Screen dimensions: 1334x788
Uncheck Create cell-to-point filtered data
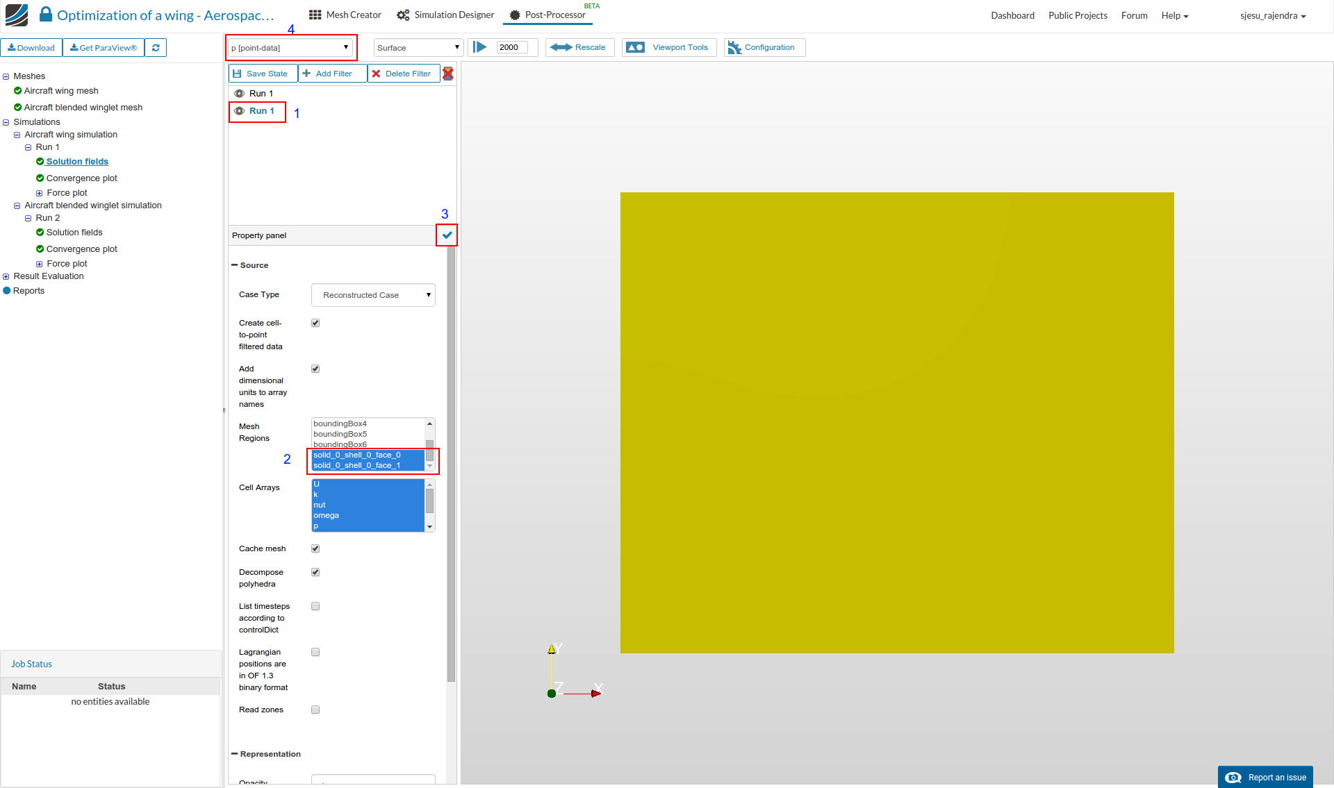click(x=315, y=323)
